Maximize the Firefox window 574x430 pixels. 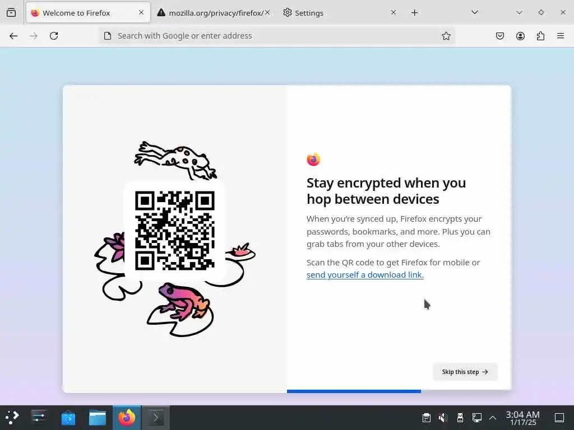click(x=541, y=12)
